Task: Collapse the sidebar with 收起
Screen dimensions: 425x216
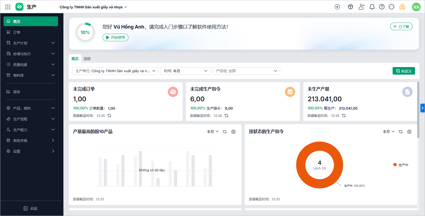Action: point(31,208)
